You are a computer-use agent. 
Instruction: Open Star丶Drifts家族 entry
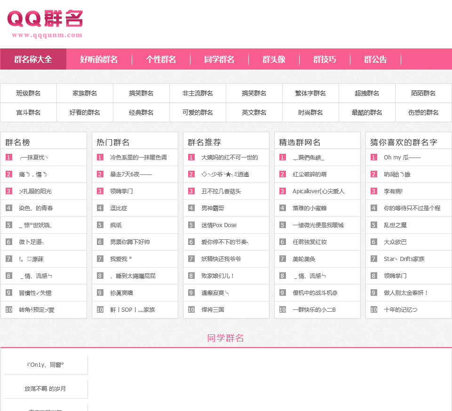[404, 259]
